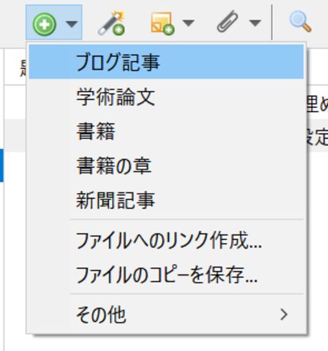This screenshot has width=328, height=351.
Task: Expand the New Note dropdown arrow
Action: point(188,23)
